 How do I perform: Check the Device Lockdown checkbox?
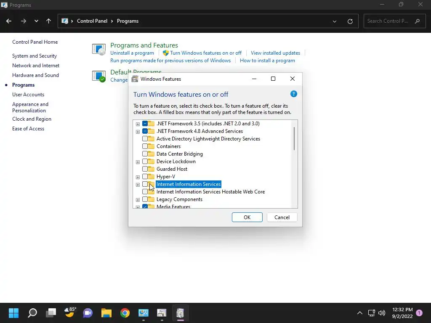[x=145, y=161]
